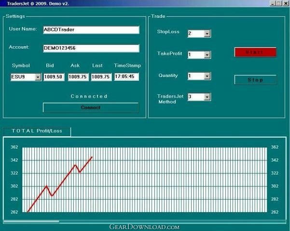Click the 'Symbol' column label
This screenshot has height=231, width=290.
(21, 65)
